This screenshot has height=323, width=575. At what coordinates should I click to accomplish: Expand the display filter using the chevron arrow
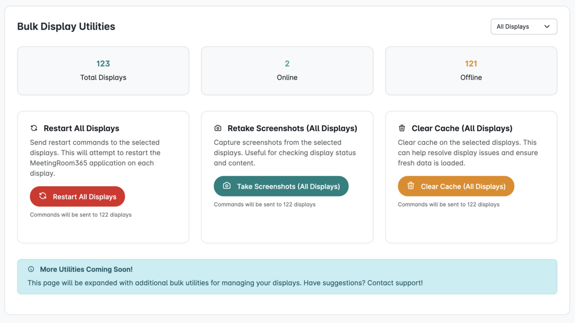pyautogui.click(x=547, y=27)
